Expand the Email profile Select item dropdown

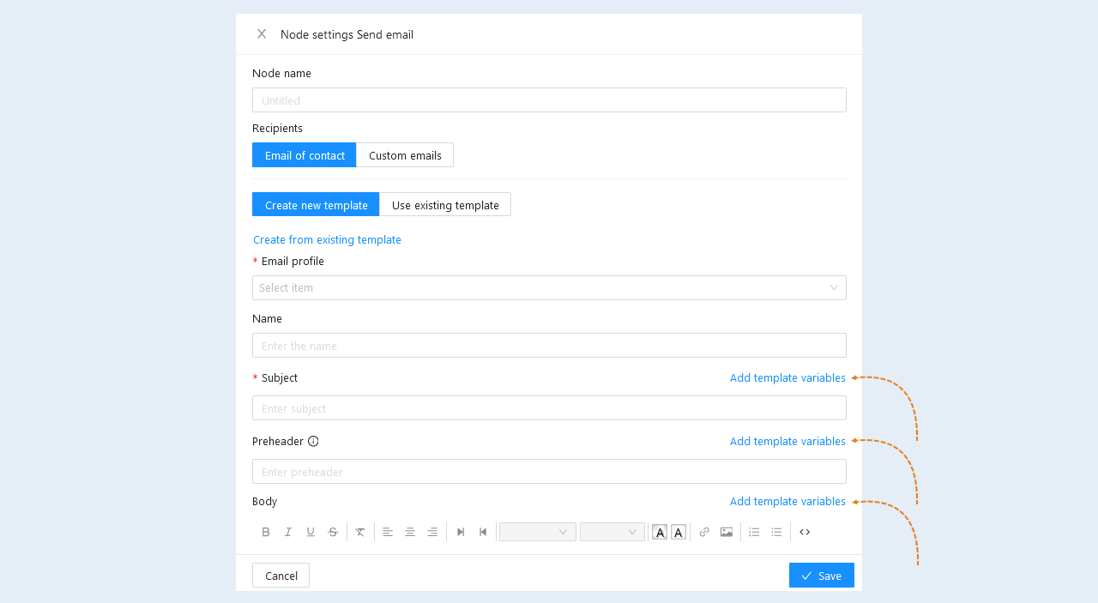coord(549,287)
